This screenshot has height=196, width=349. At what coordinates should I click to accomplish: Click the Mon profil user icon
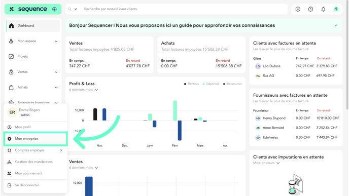[9, 127]
